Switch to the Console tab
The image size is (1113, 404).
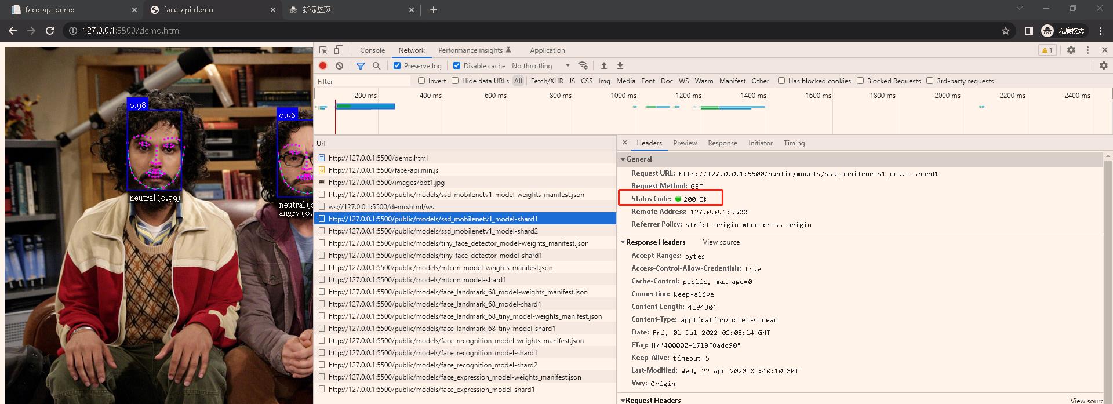click(372, 50)
